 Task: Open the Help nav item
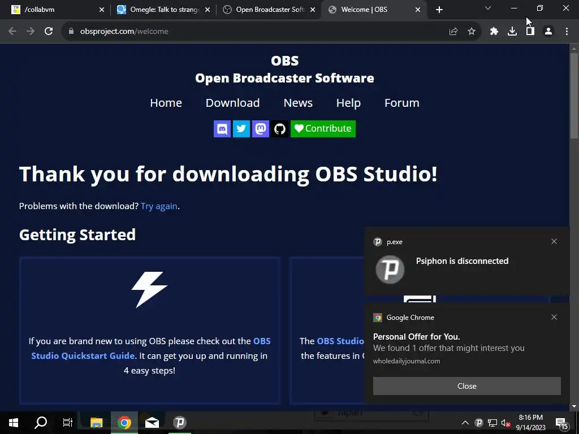[348, 103]
